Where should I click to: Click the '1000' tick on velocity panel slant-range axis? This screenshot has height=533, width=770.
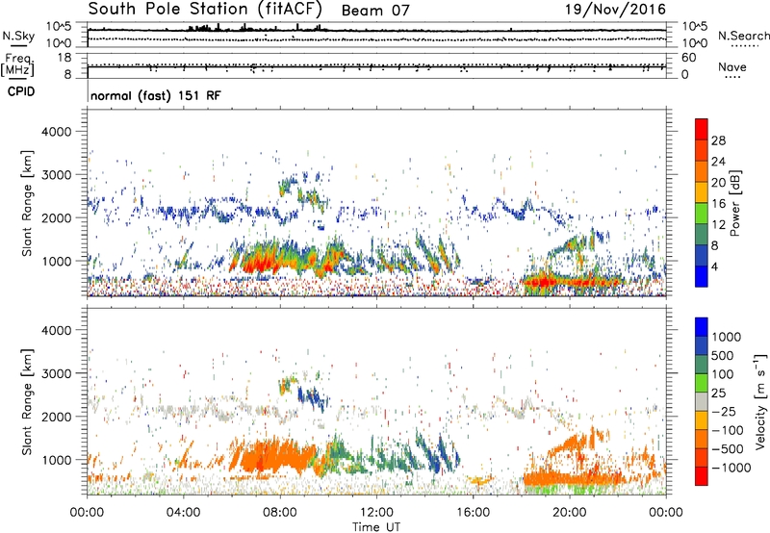[x=56, y=460]
